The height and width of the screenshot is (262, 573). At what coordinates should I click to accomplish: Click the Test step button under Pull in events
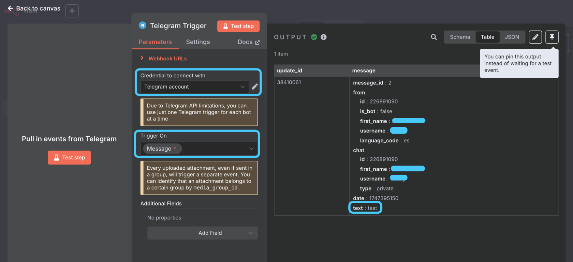(x=69, y=157)
